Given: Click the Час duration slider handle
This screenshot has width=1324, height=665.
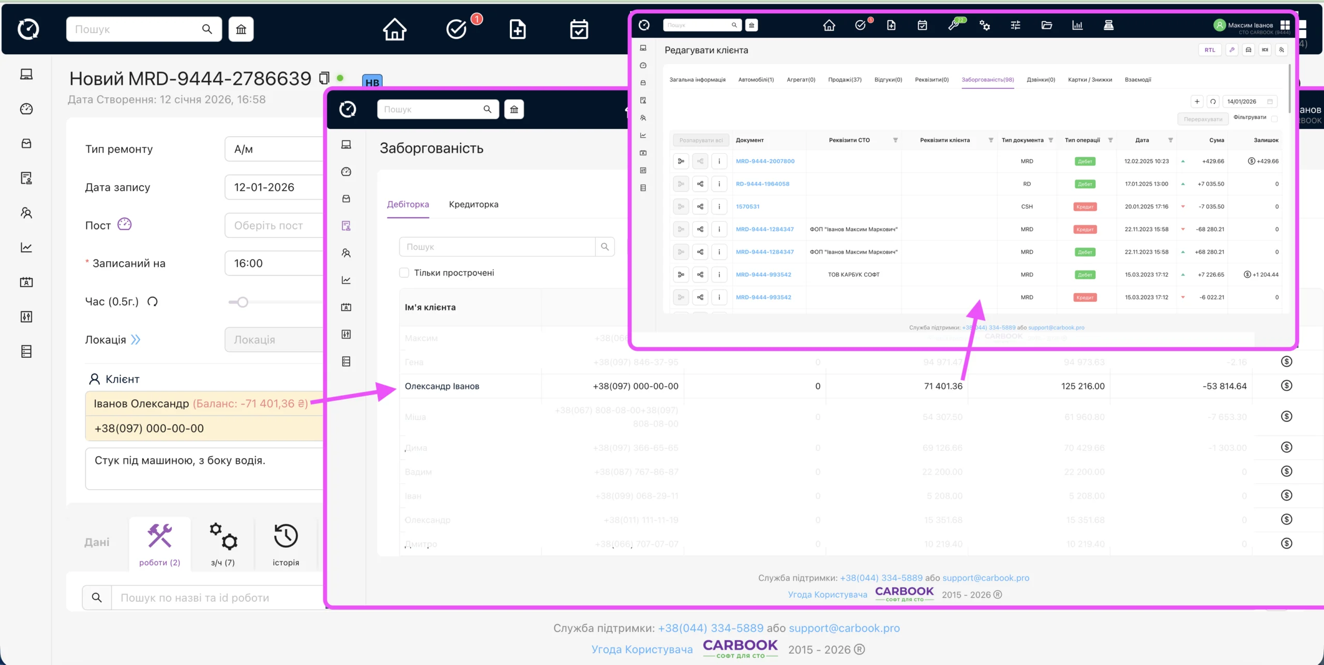Looking at the screenshot, I should pyautogui.click(x=243, y=302).
